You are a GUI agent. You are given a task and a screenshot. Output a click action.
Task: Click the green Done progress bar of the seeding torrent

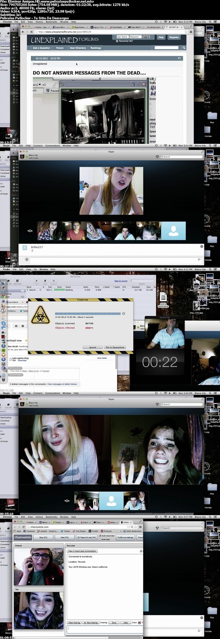(59, 290)
